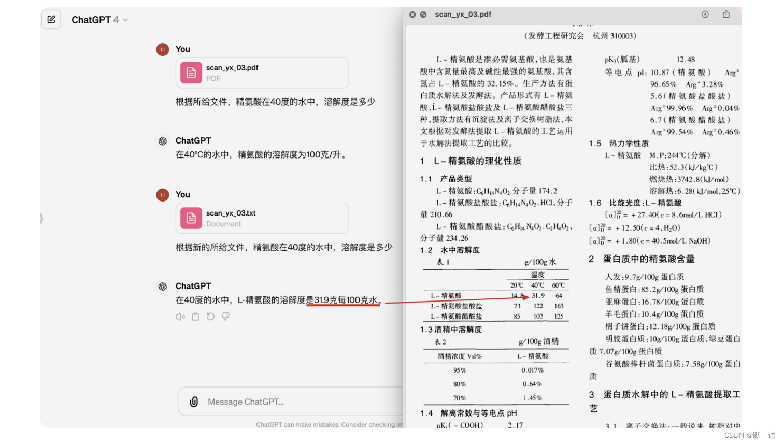The width and height of the screenshot is (784, 444).
Task: Click the '酒精浓度 Vol%' column header
Action: coord(460,356)
